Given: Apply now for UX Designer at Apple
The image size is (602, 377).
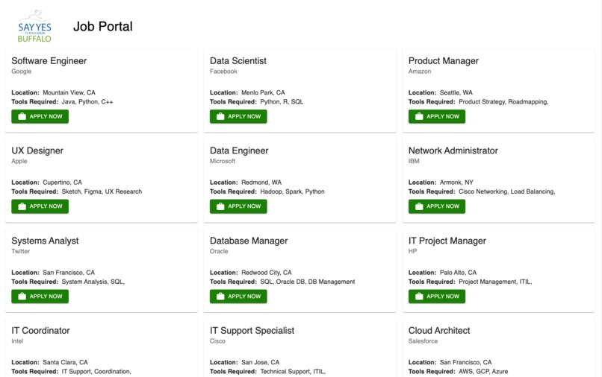Looking at the screenshot, I should coord(40,206).
